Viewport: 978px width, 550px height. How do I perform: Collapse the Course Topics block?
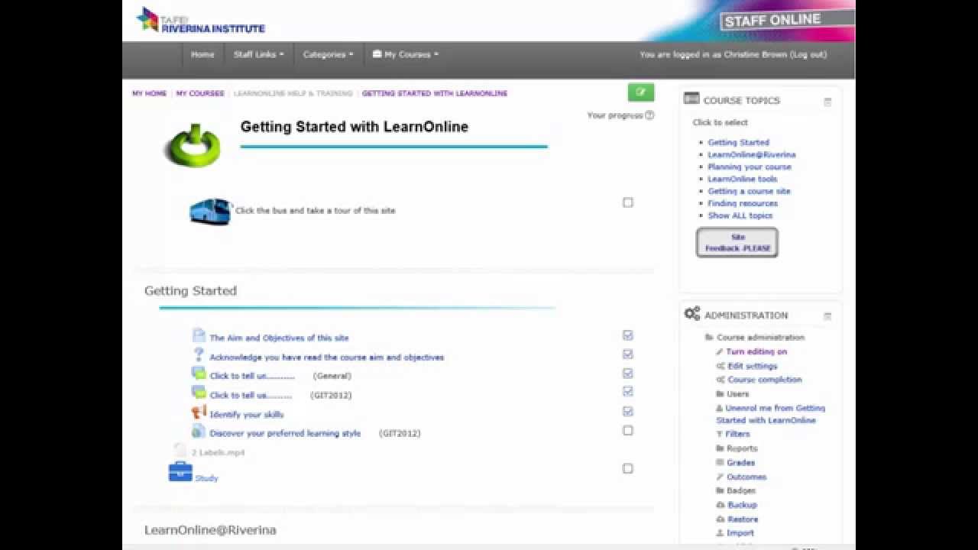coord(827,102)
